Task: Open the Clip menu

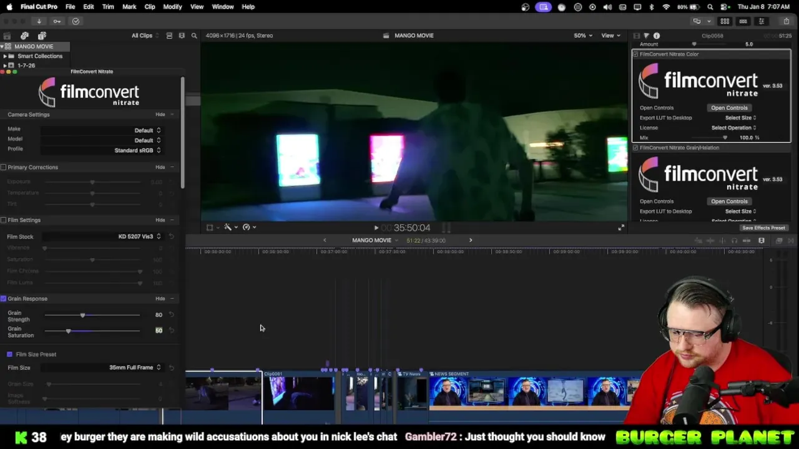Action: 150,7
